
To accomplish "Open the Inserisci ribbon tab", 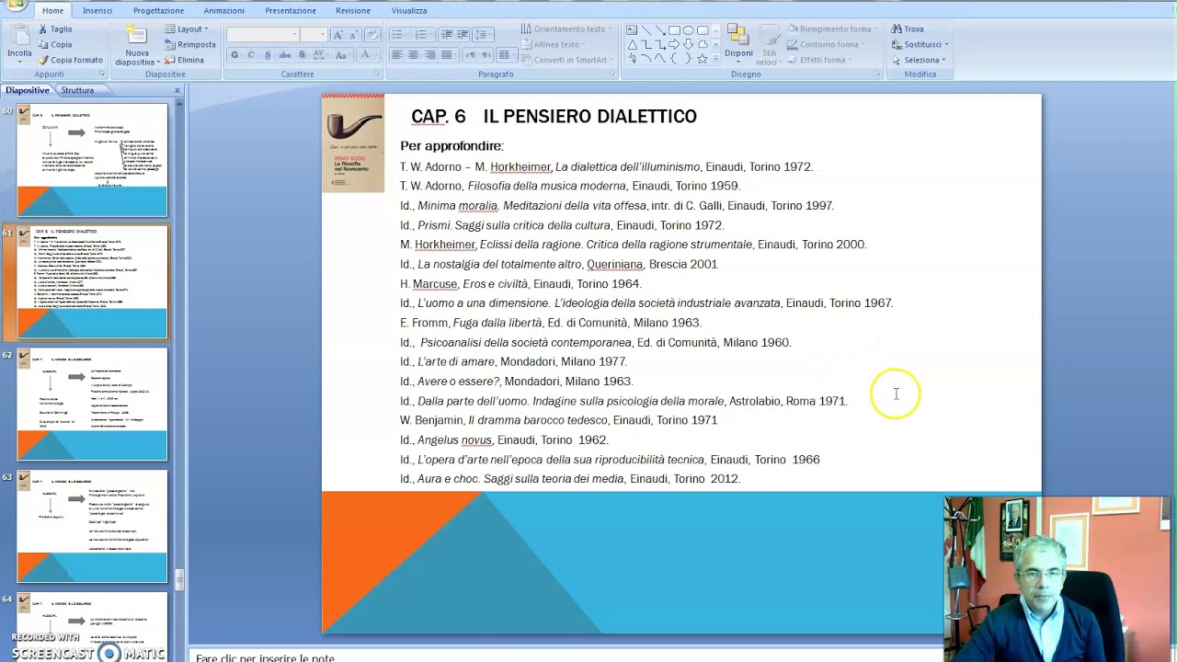I will click(97, 10).
